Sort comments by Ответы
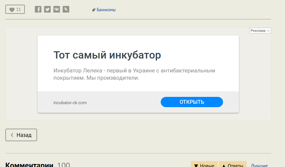The height and width of the screenshot is (167, 285). coord(233,165)
